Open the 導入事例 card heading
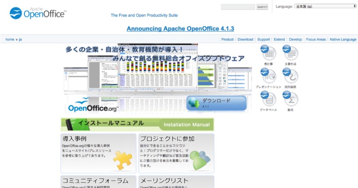 [75, 139]
